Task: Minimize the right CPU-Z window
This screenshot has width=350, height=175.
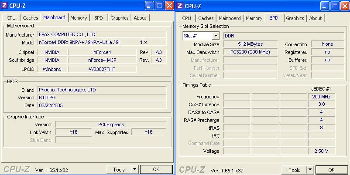Action: click(325, 6)
